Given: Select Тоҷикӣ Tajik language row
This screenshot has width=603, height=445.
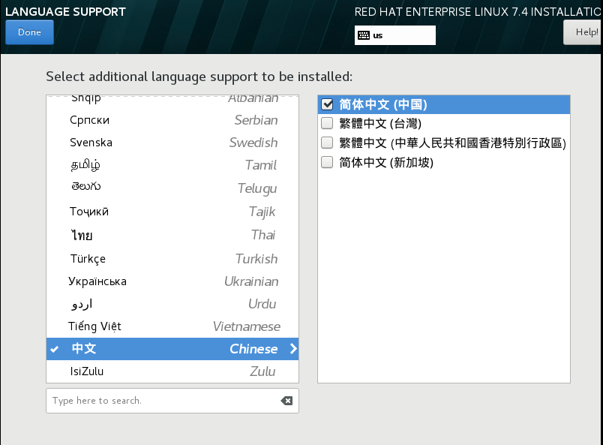Looking at the screenshot, I should click(172, 212).
